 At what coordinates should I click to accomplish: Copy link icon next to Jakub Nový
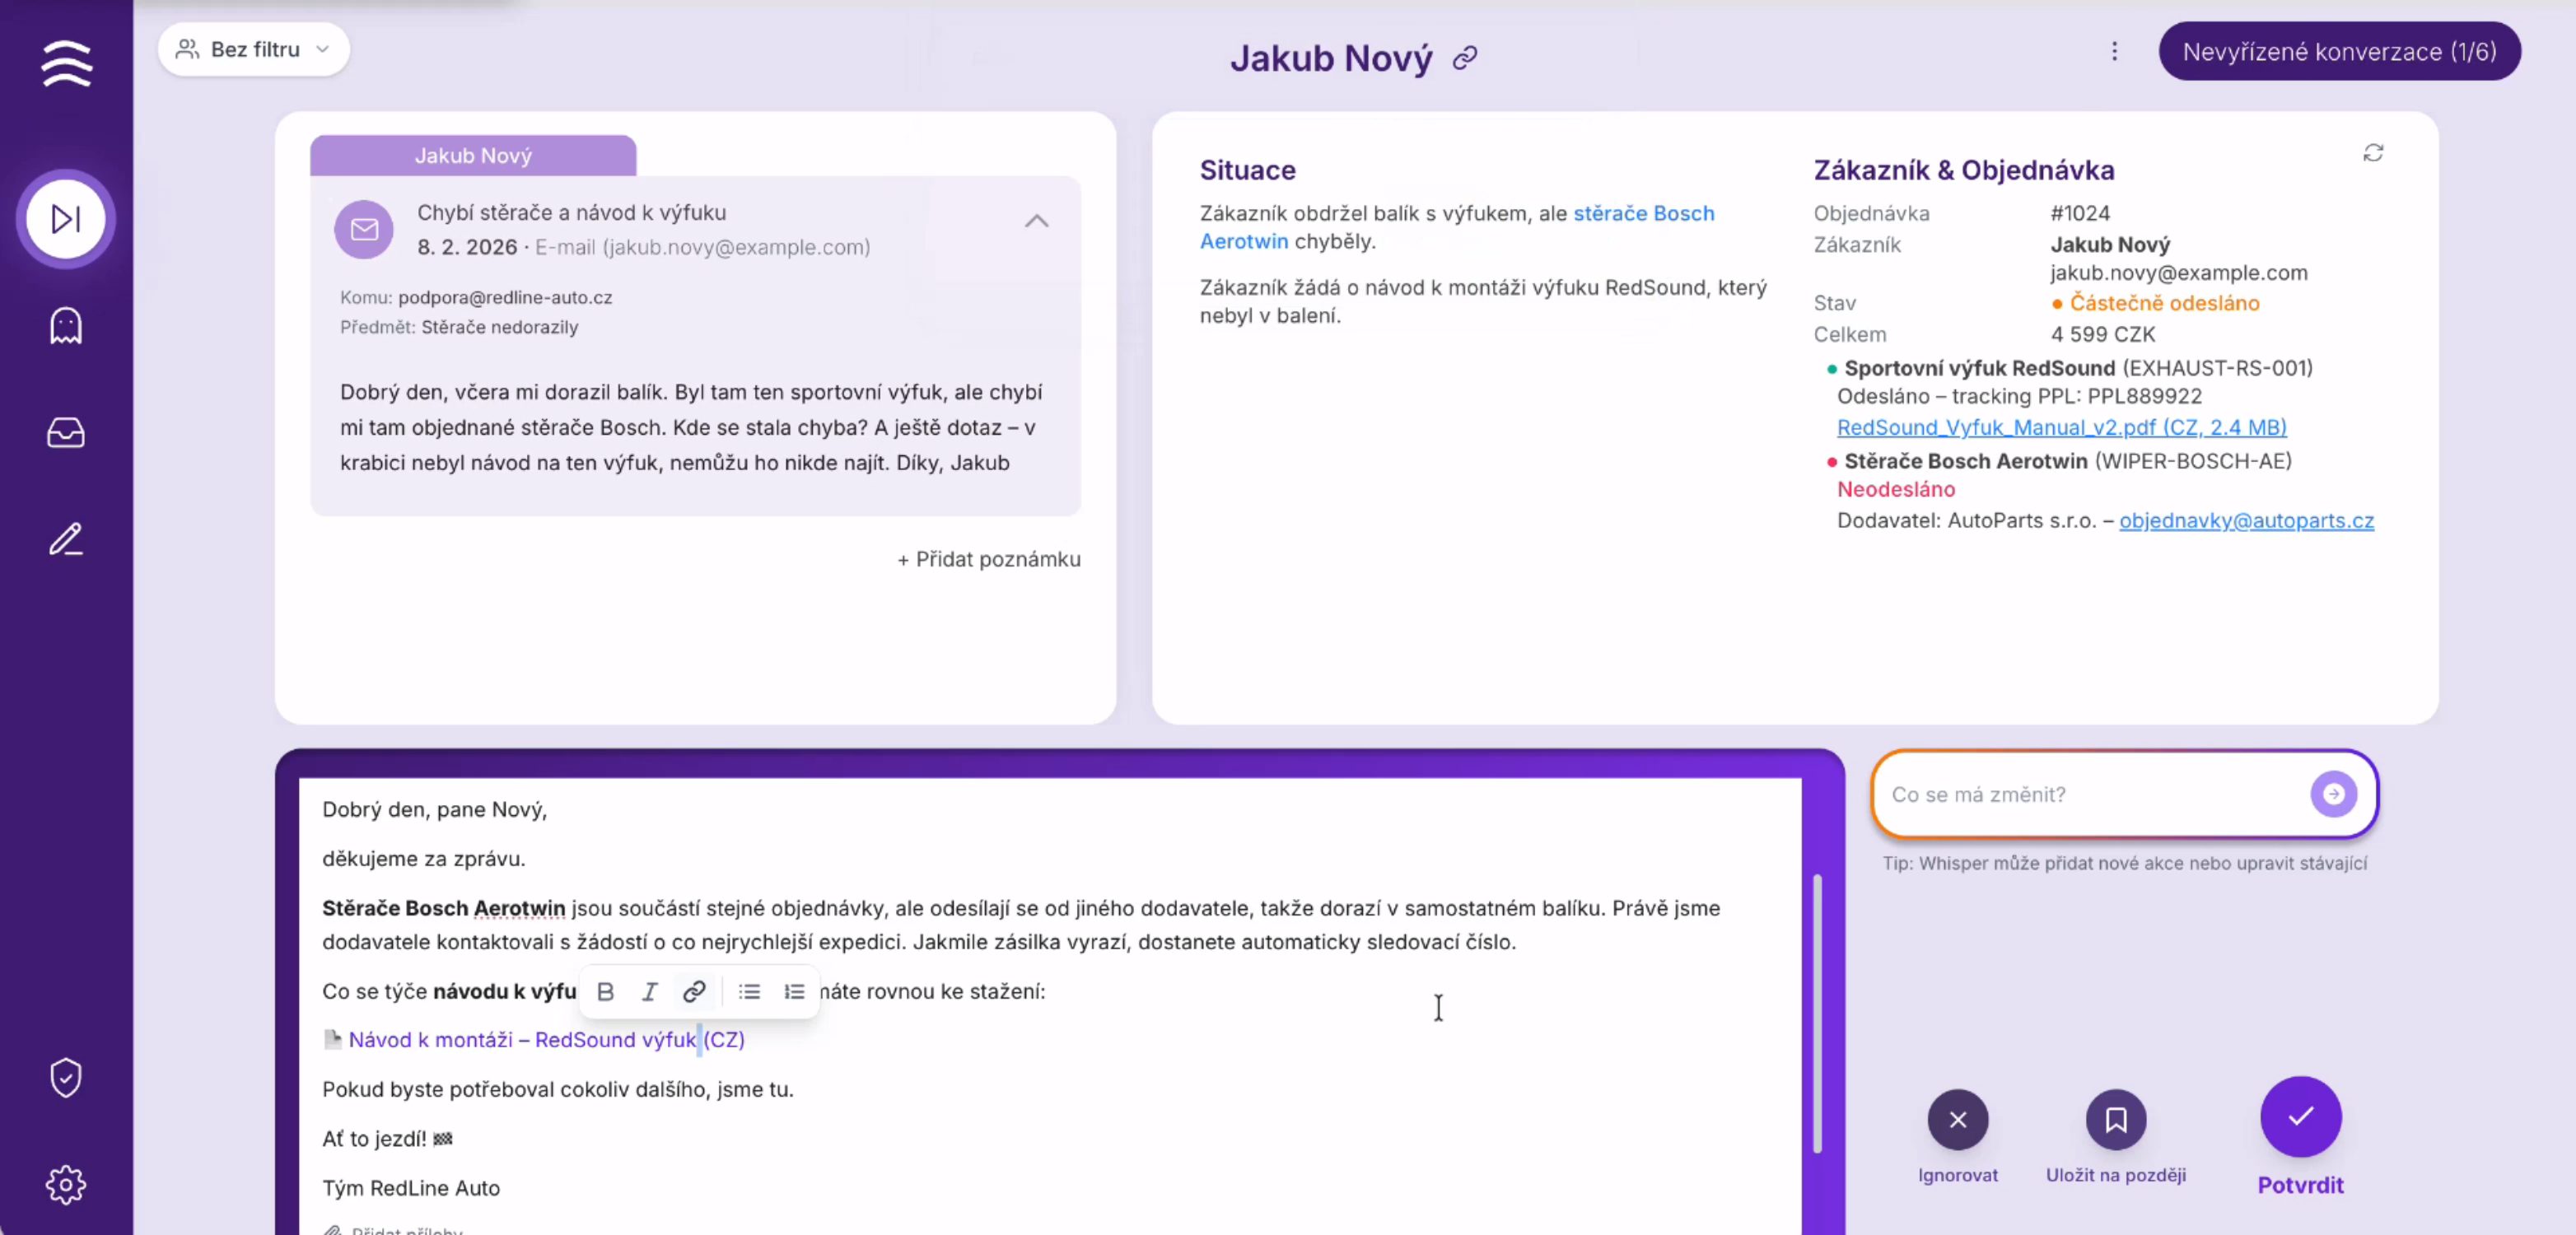(1465, 59)
